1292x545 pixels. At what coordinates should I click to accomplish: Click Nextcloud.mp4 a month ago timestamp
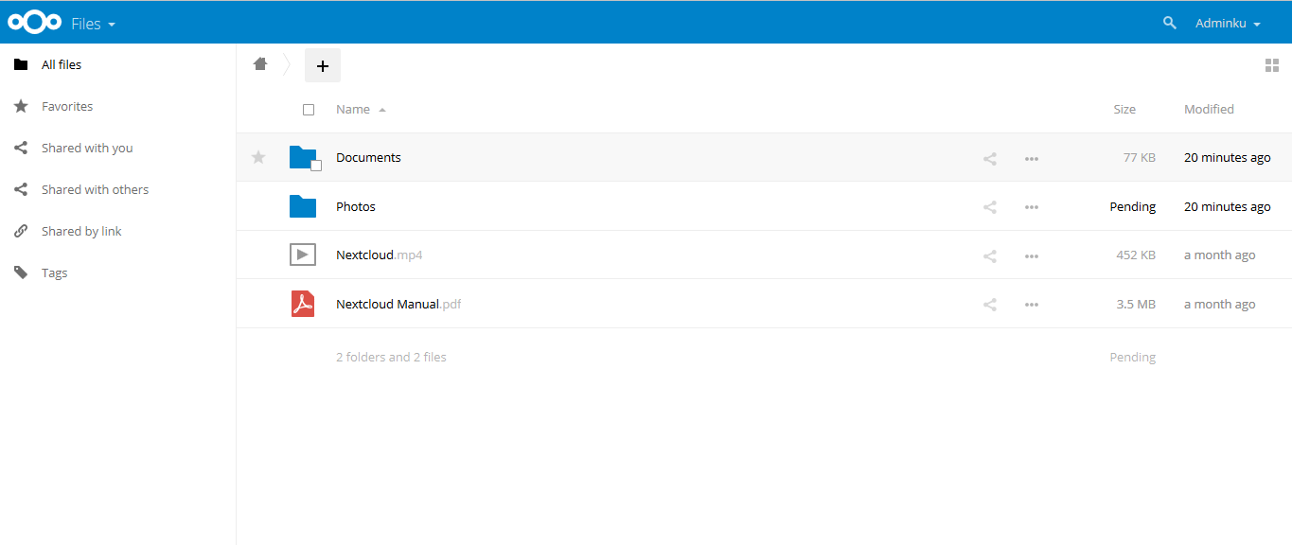point(1220,255)
